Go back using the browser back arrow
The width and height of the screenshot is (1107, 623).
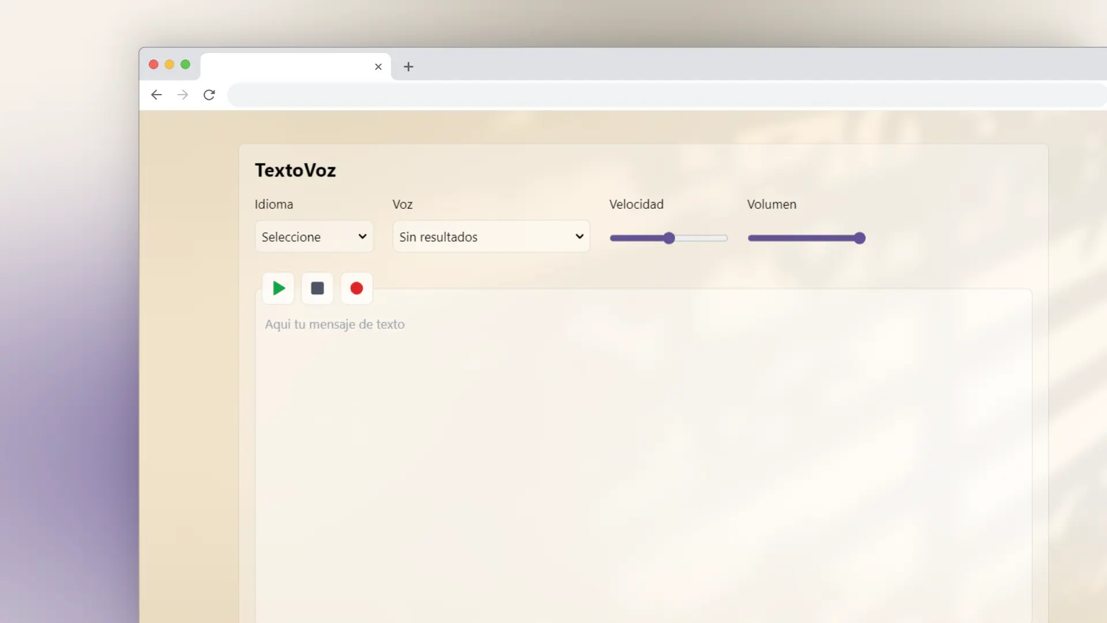[156, 95]
